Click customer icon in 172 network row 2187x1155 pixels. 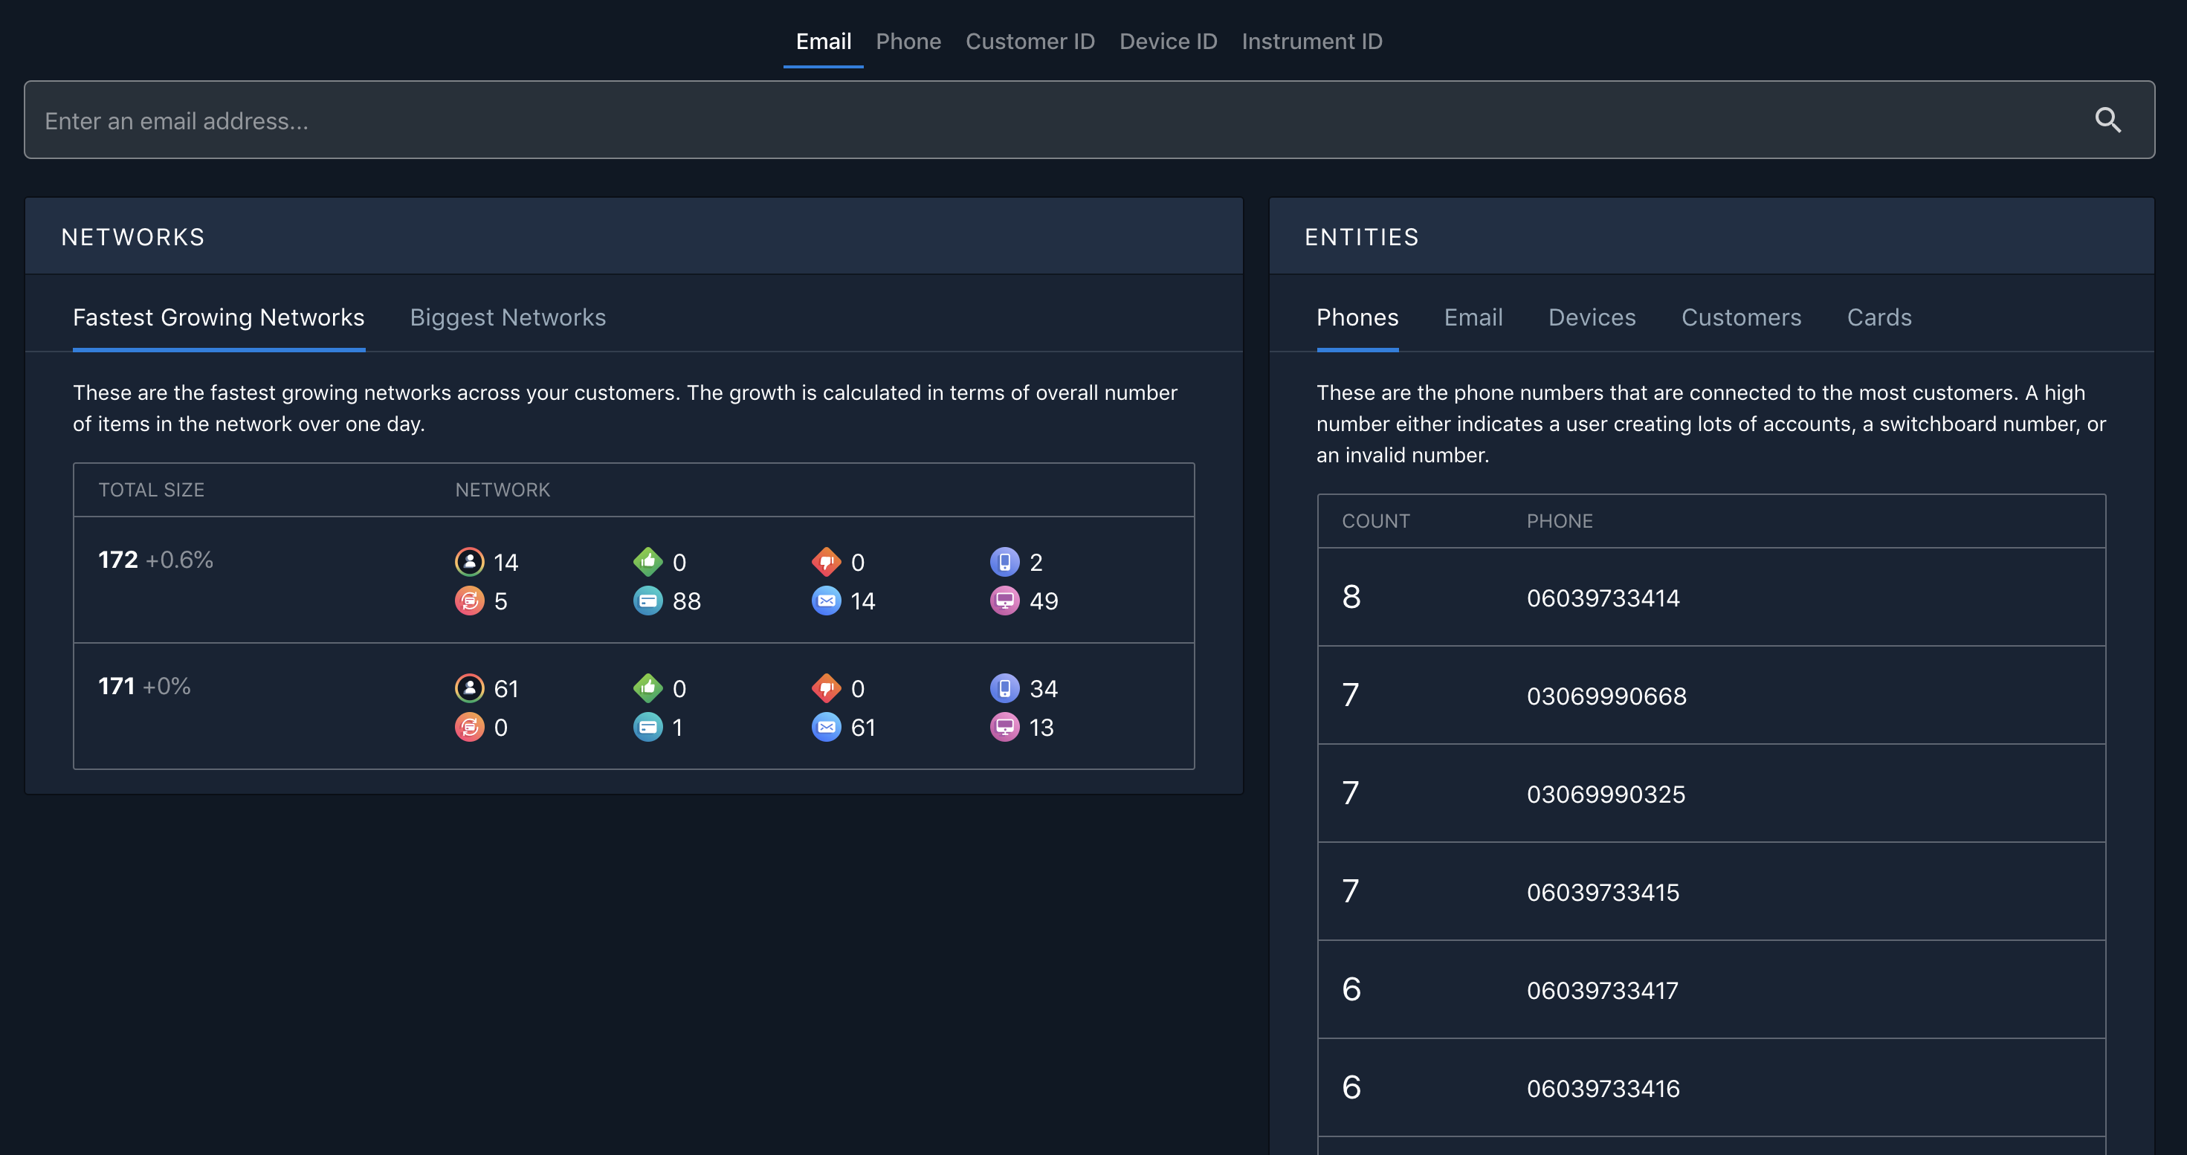(470, 562)
